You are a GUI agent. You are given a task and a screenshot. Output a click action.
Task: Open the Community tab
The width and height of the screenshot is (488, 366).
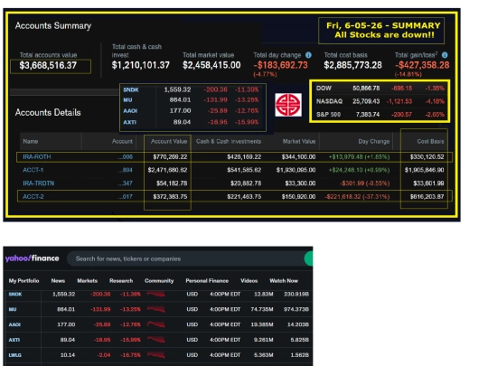159,281
